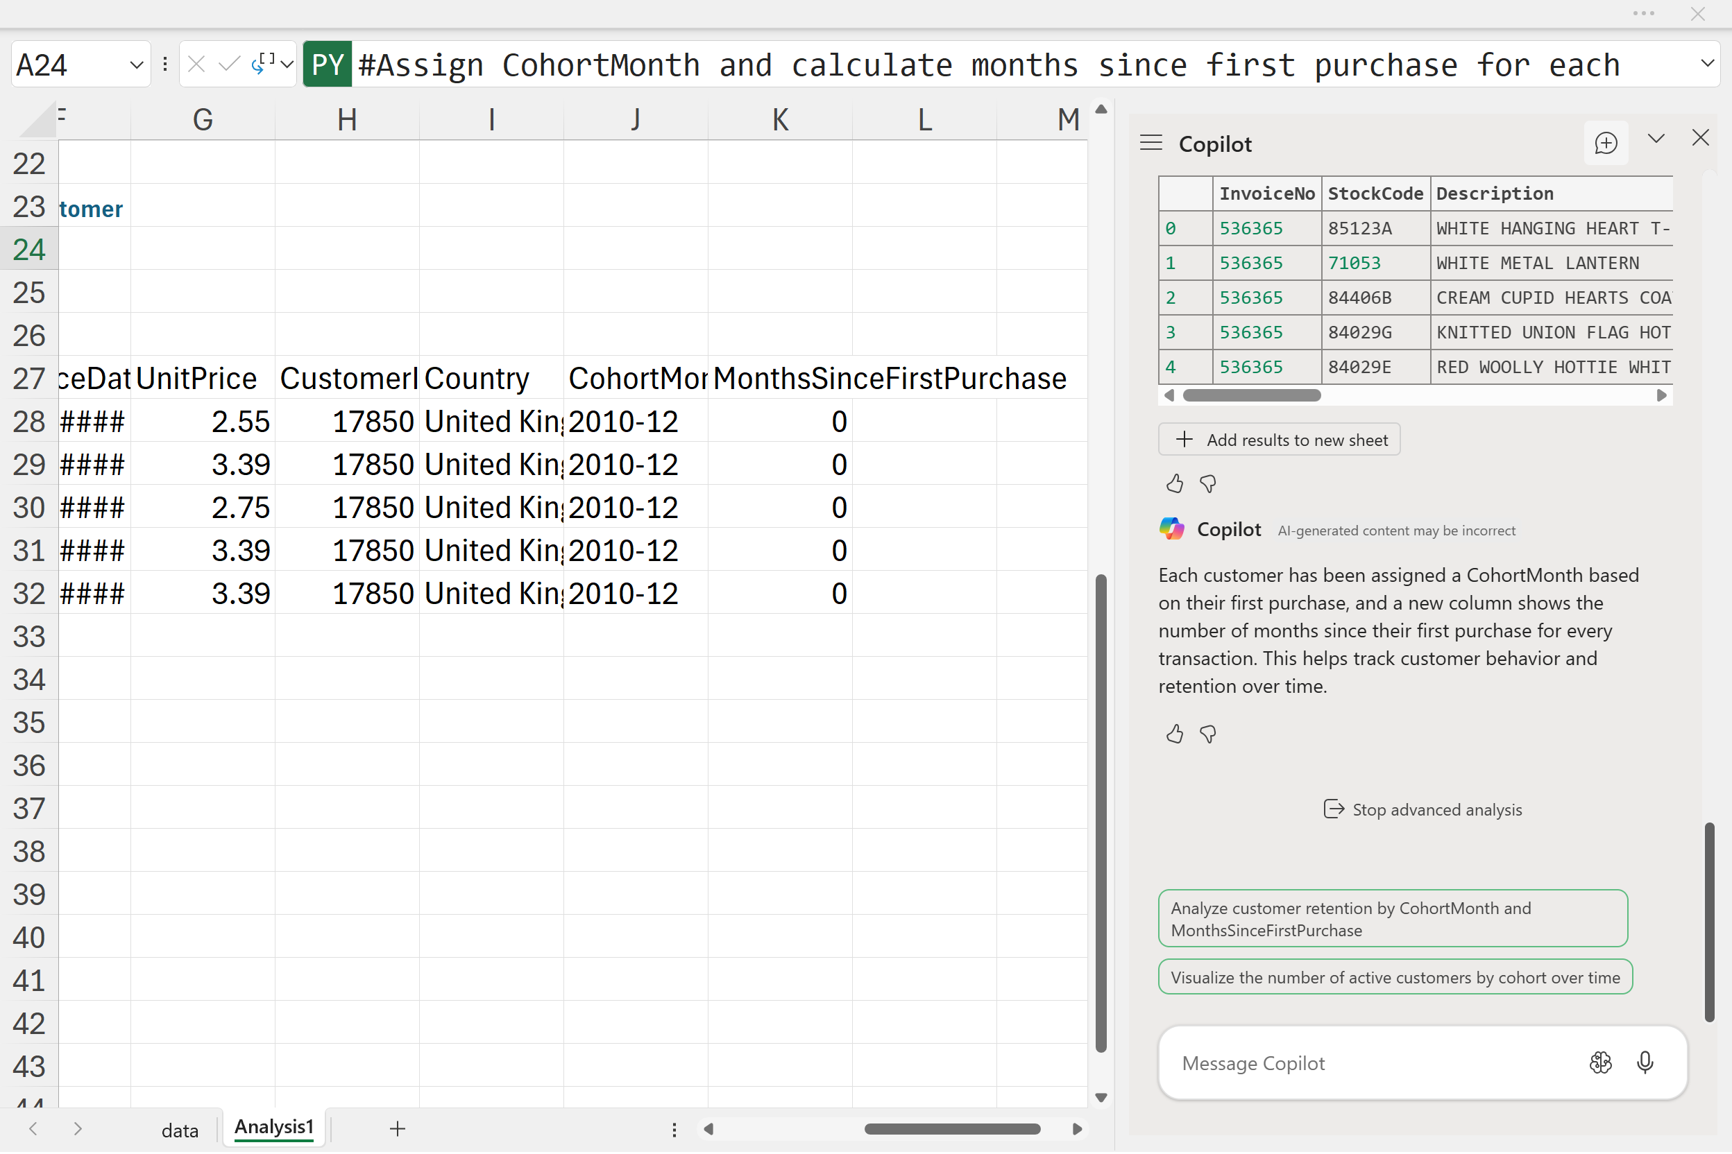This screenshot has width=1732, height=1154.
Task: Click Stop advanced analysis
Action: click(1423, 809)
